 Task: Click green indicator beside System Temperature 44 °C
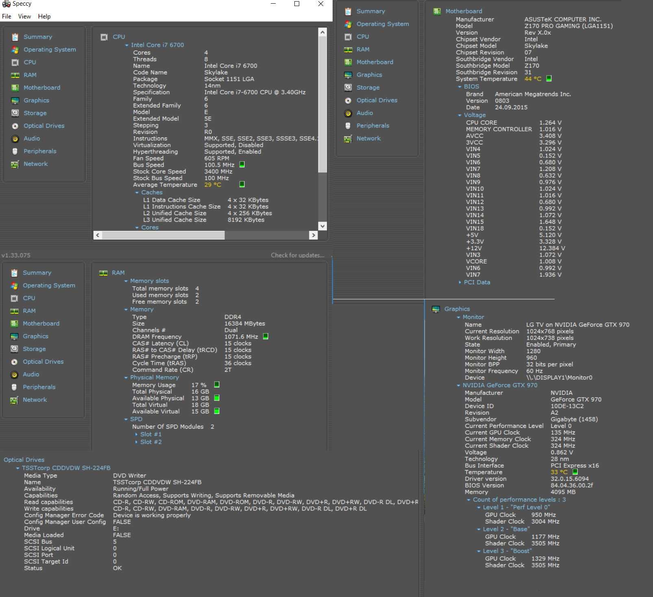coord(549,78)
